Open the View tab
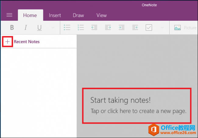Screen dimensions: 198x138 101,16
